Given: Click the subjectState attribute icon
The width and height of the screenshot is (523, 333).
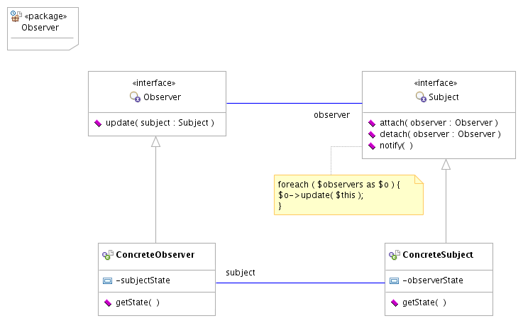Looking at the screenshot, I should coord(108,280).
